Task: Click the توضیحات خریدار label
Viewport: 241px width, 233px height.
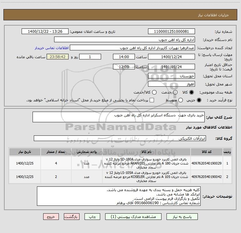Action: pos(217,196)
